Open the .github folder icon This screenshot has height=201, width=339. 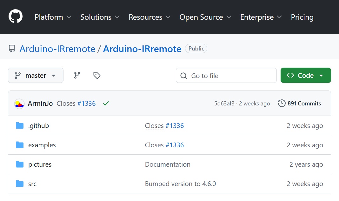[20, 126]
